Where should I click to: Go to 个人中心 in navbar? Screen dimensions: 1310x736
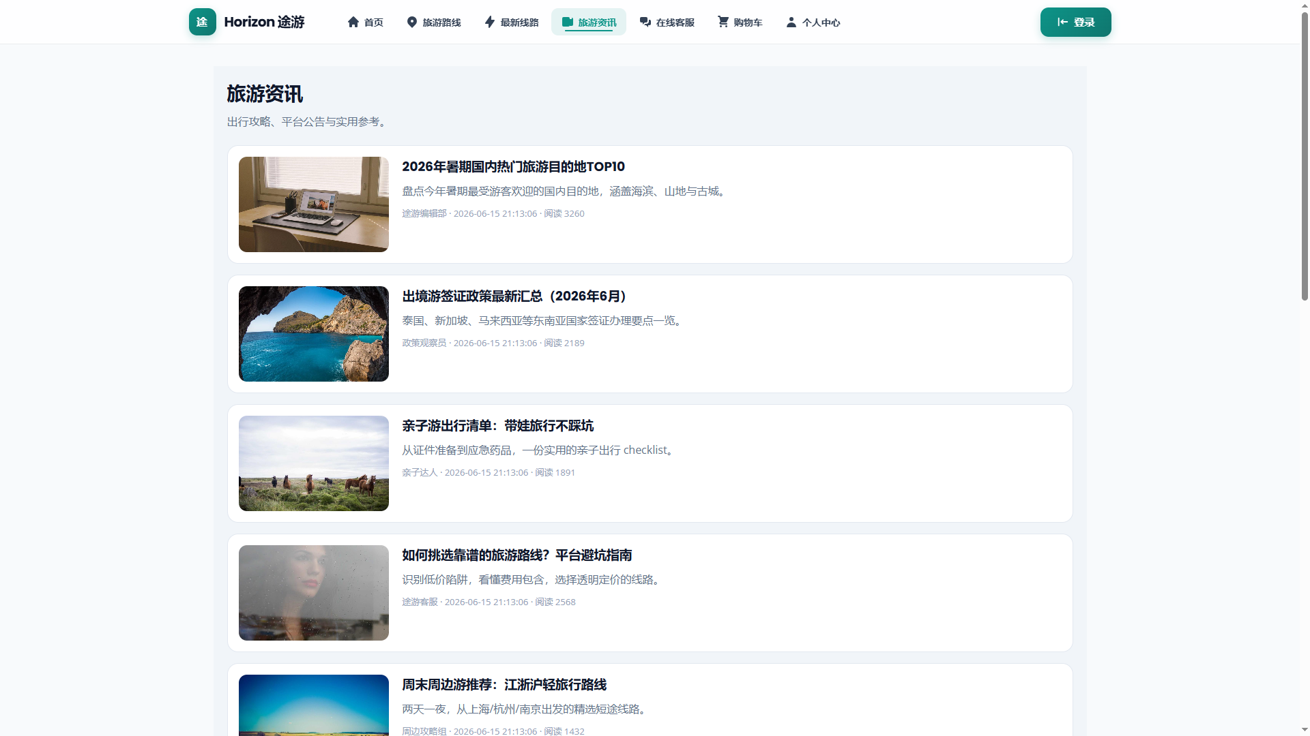[x=813, y=22]
